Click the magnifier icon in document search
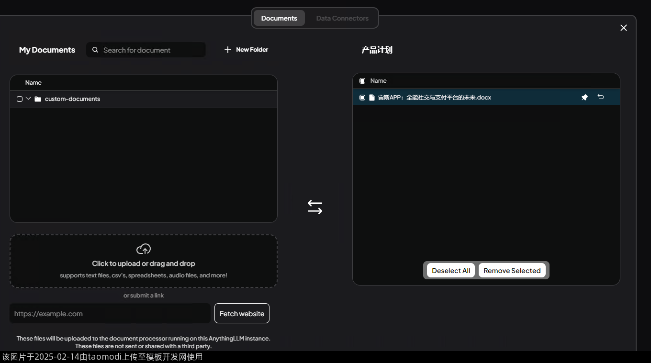The image size is (651, 363). (95, 50)
